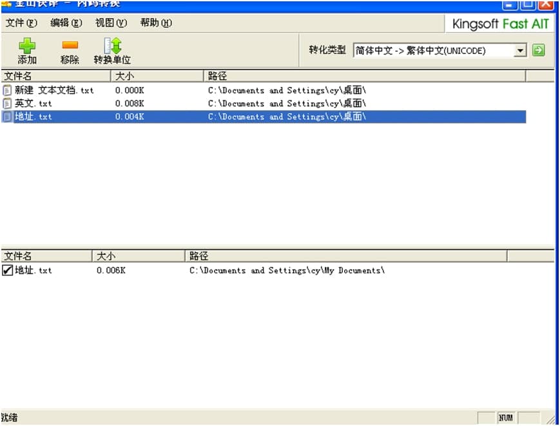The width and height of the screenshot is (560, 426).
Task: Select the highlighted 地址.txt row name
Action: tap(34, 116)
